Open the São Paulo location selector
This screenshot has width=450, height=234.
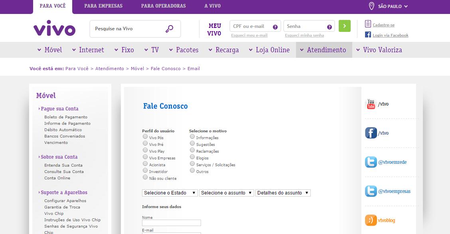coord(388,6)
